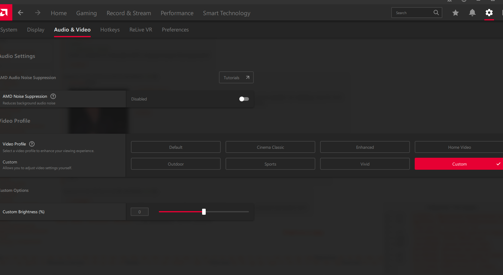Image resolution: width=503 pixels, height=275 pixels.
Task: Select the Home Video profile
Action: (x=459, y=147)
